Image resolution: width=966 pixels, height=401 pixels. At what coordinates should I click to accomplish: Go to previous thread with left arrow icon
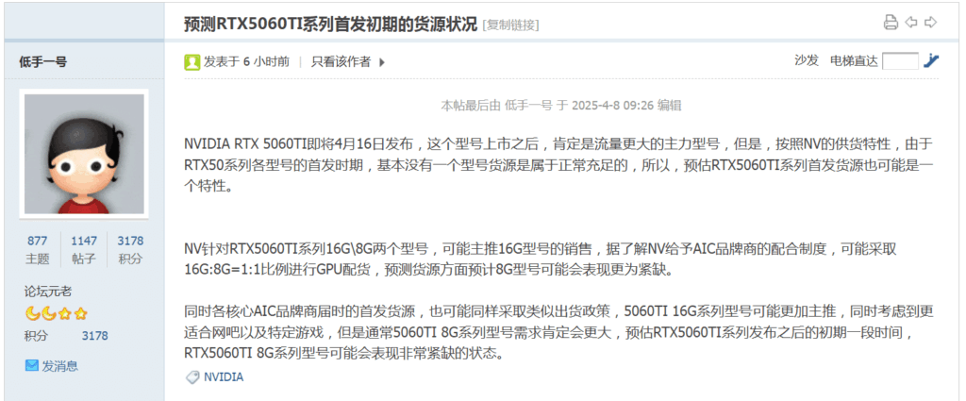pos(911,23)
